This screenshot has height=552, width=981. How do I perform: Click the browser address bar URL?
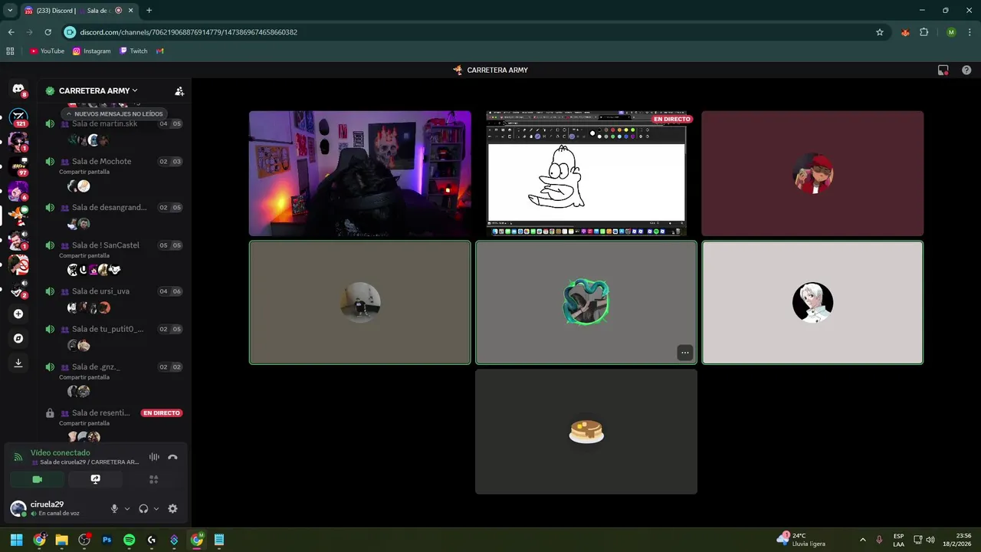click(189, 32)
